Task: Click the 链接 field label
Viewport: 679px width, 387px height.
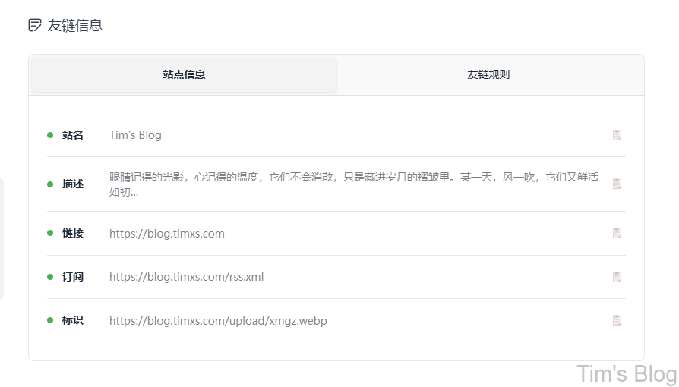Action: [73, 233]
